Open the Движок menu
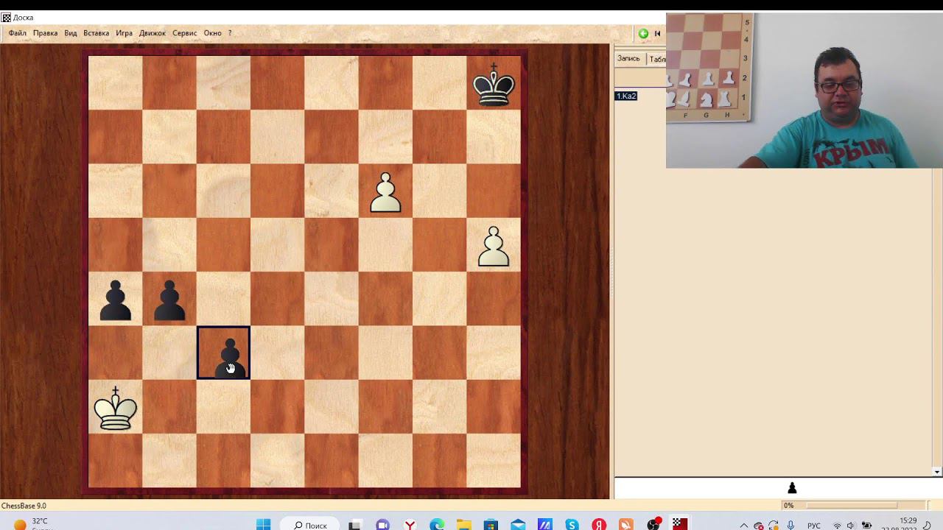 pos(153,33)
